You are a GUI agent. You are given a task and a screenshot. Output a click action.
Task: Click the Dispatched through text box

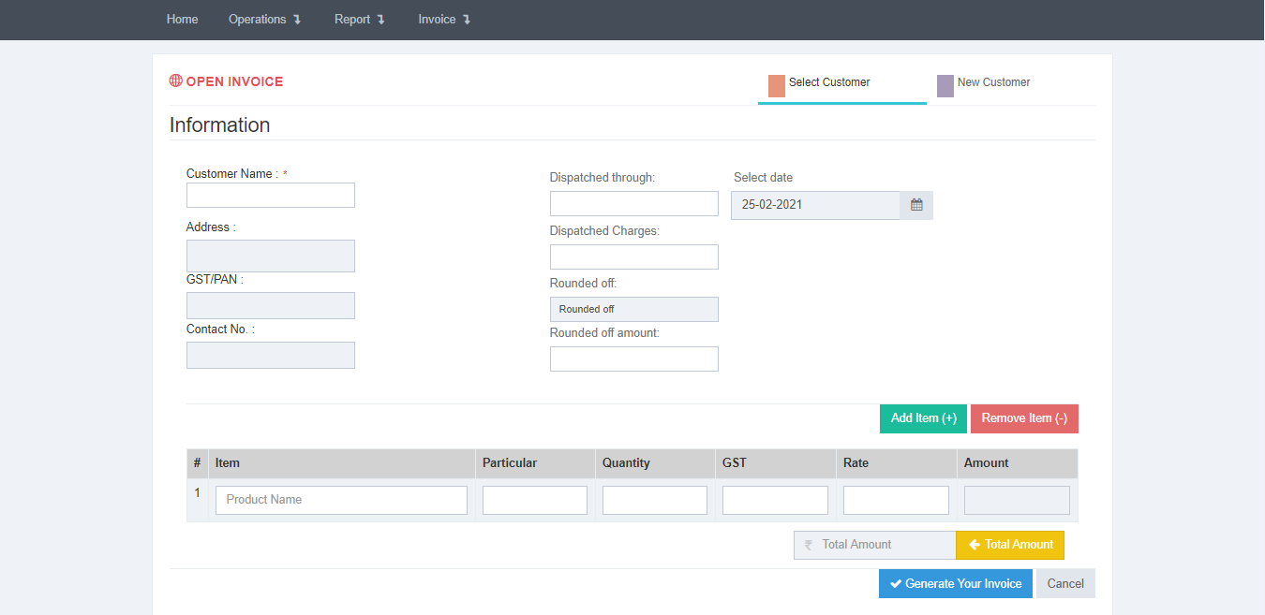pos(633,204)
